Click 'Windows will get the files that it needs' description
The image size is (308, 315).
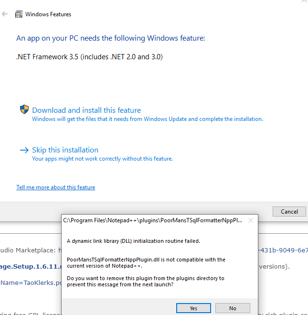[148, 119]
